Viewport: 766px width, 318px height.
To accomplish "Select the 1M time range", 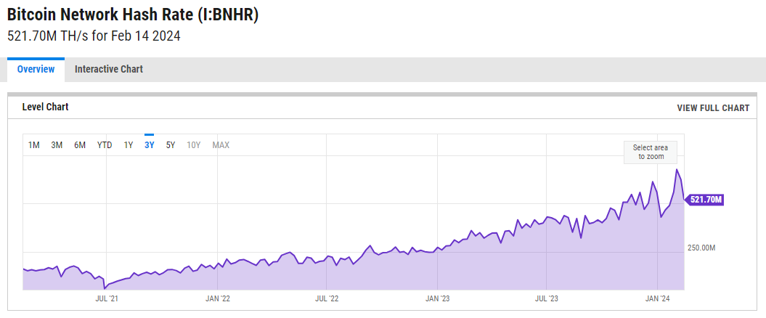I will pyautogui.click(x=34, y=145).
